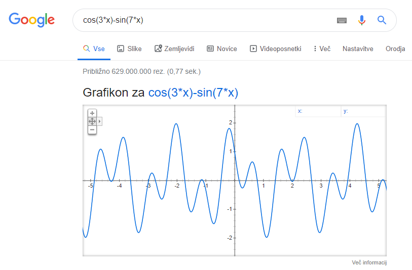
Task: Select the Vse results tab
Action: (94, 49)
